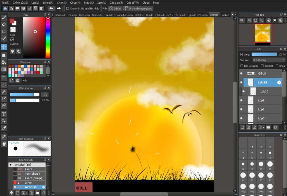Image resolution: width=287 pixels, height=196 pixels.
Task: Hide the Lớp12 layer
Action: coord(241,82)
